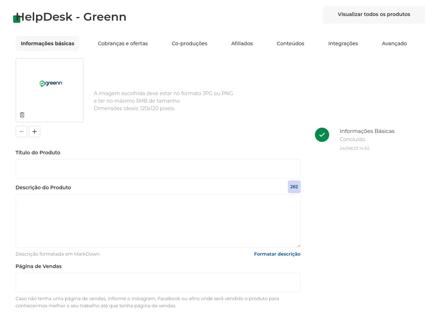Open the Conteúdos tab
Screen dimensions: 435x313
[290, 43]
